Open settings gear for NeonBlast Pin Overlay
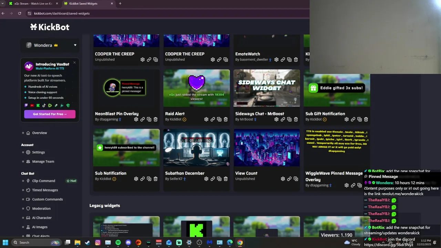 136,119
